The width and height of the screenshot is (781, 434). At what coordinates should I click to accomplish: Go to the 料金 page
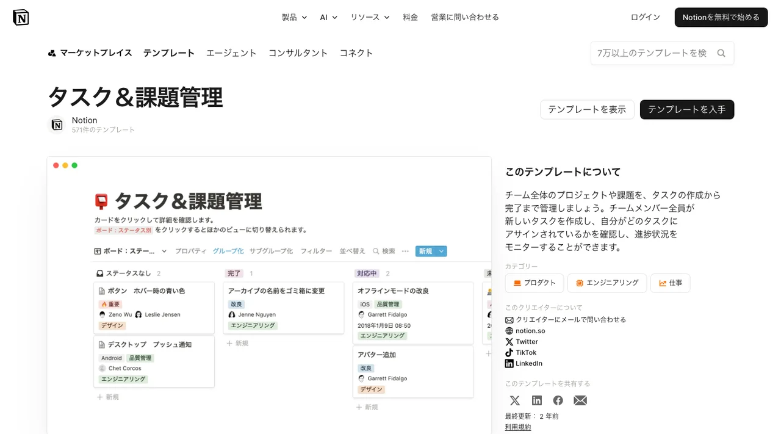(x=411, y=17)
